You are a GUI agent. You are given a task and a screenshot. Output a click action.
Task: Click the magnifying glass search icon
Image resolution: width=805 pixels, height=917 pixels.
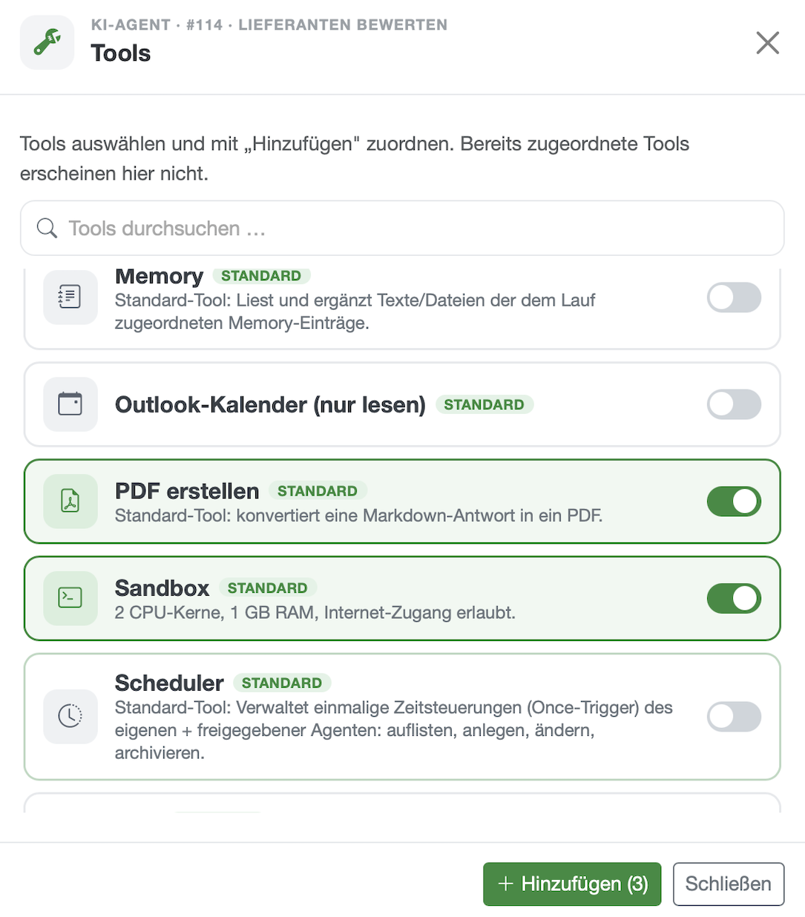(47, 229)
